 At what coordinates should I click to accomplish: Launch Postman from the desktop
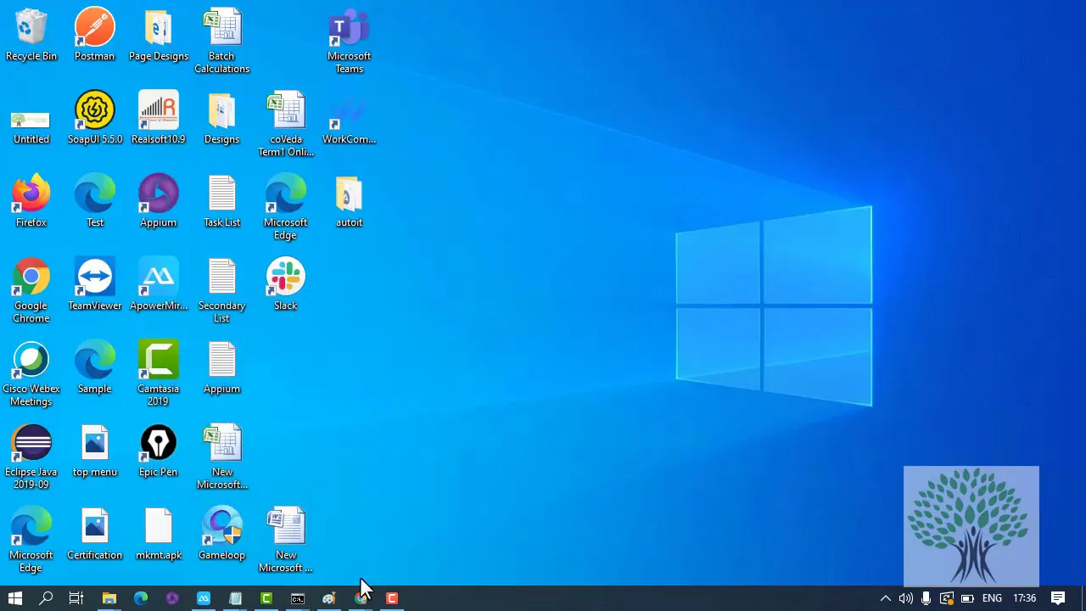point(94,36)
